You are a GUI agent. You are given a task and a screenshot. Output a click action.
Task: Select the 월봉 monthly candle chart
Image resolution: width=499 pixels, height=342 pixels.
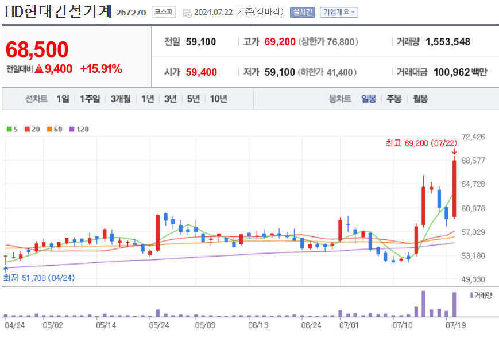click(420, 99)
